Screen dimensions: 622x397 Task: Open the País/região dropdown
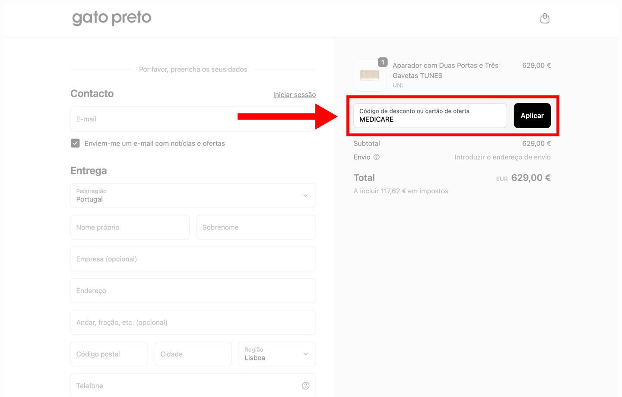(x=193, y=195)
